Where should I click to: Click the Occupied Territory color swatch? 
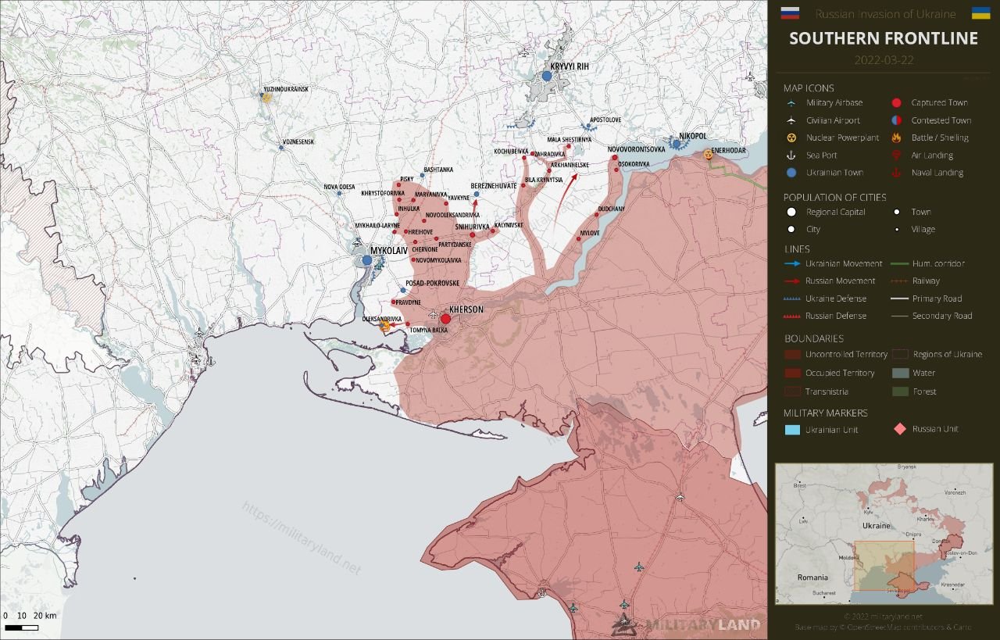tap(792, 374)
